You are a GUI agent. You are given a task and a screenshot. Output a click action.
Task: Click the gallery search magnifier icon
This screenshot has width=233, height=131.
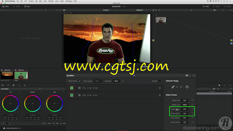(57, 10)
